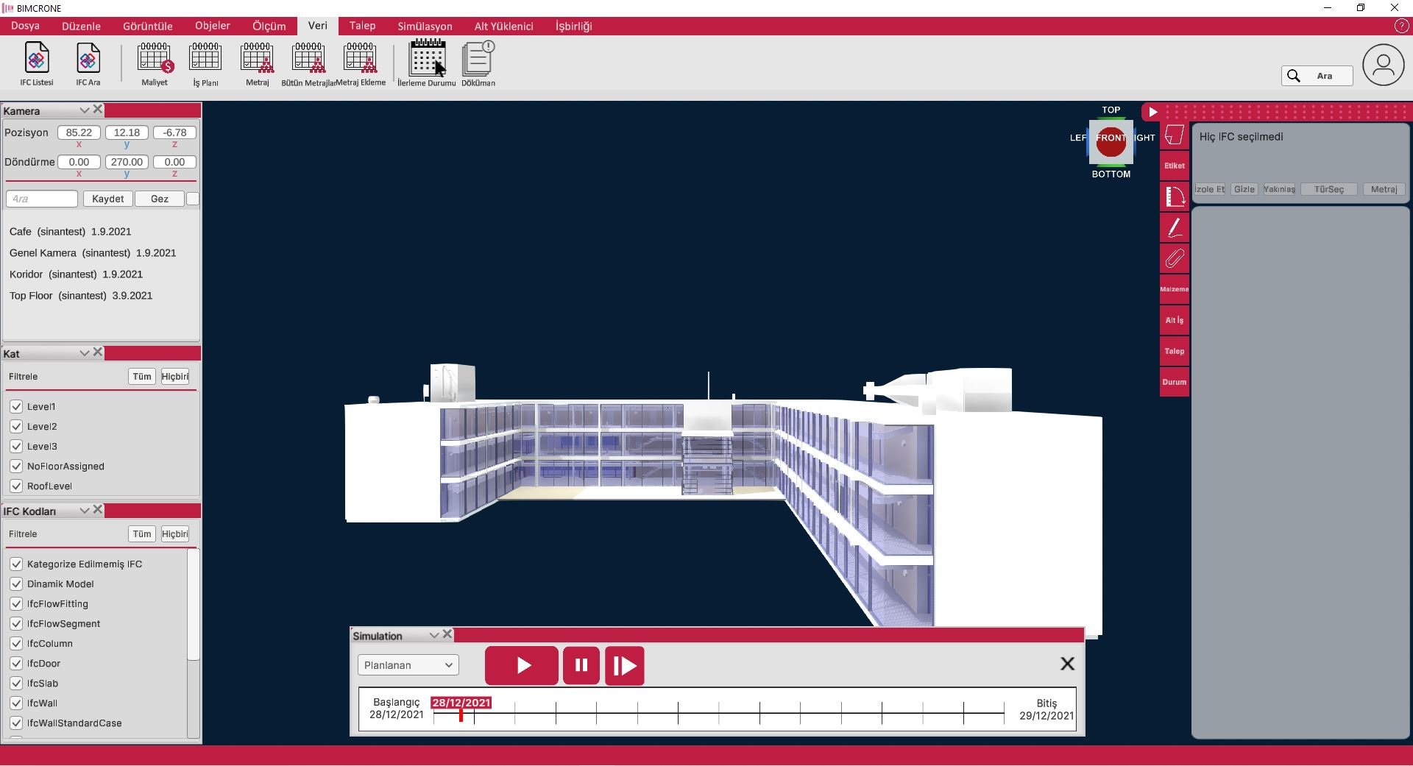Click the paperclip attachment icon
This screenshot has width=1413, height=766.
tap(1175, 258)
